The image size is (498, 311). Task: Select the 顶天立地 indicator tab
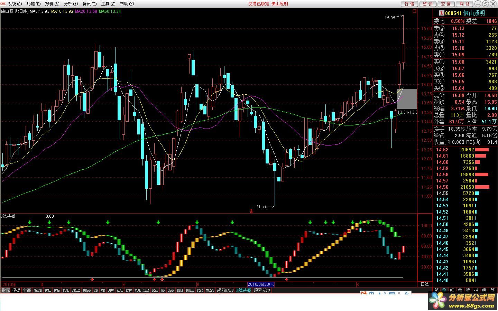pos(262,290)
